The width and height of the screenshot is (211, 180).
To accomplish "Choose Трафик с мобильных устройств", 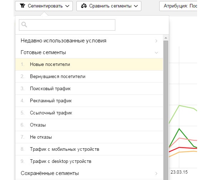I will [x=89, y=149].
